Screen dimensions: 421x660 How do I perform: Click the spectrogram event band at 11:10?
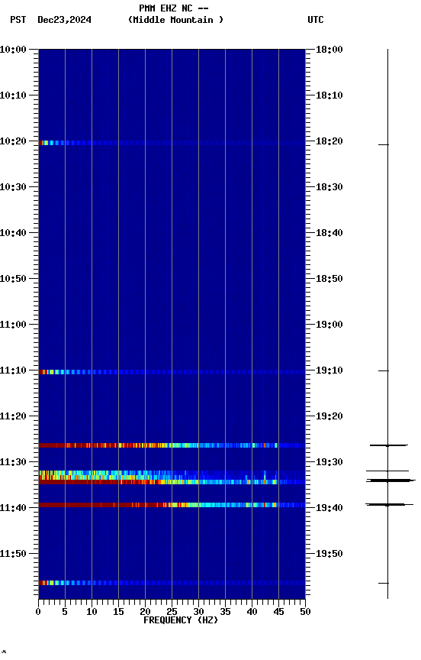tap(172, 372)
